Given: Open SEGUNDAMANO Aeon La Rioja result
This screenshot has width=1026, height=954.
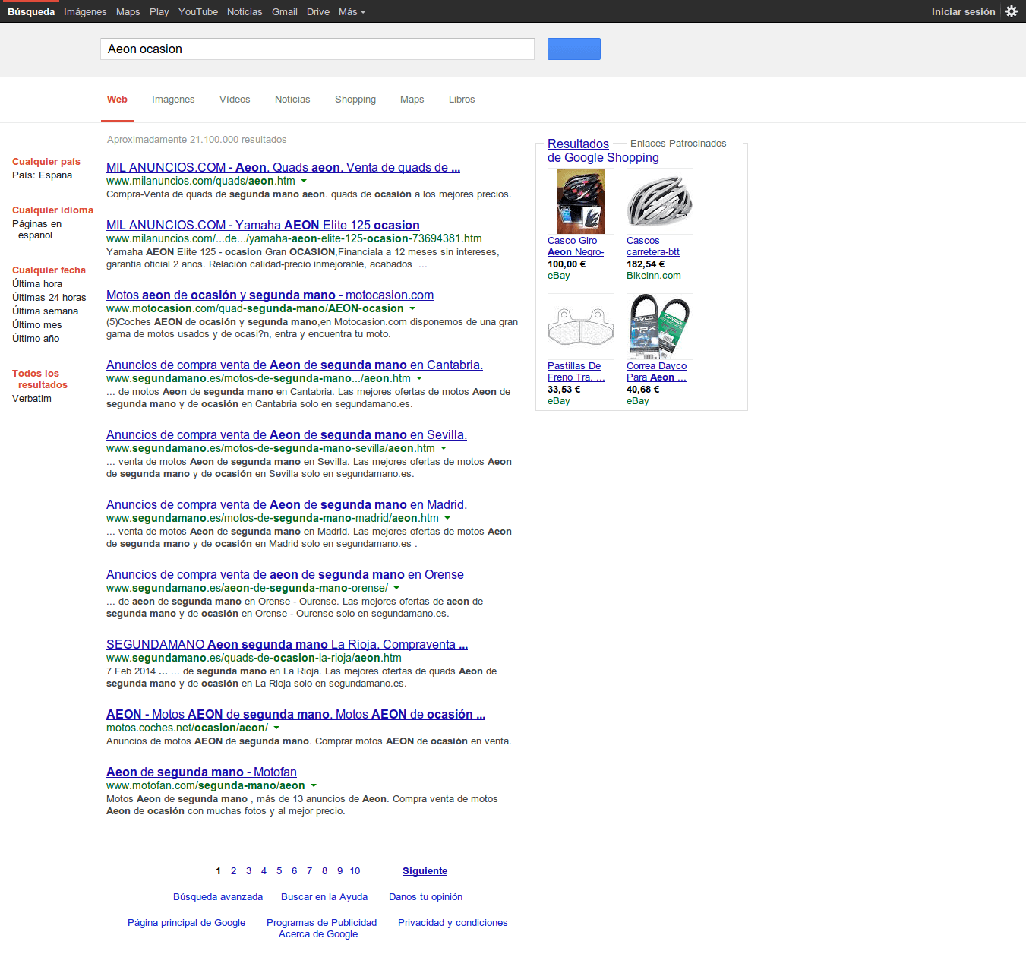Looking at the screenshot, I should coord(287,644).
